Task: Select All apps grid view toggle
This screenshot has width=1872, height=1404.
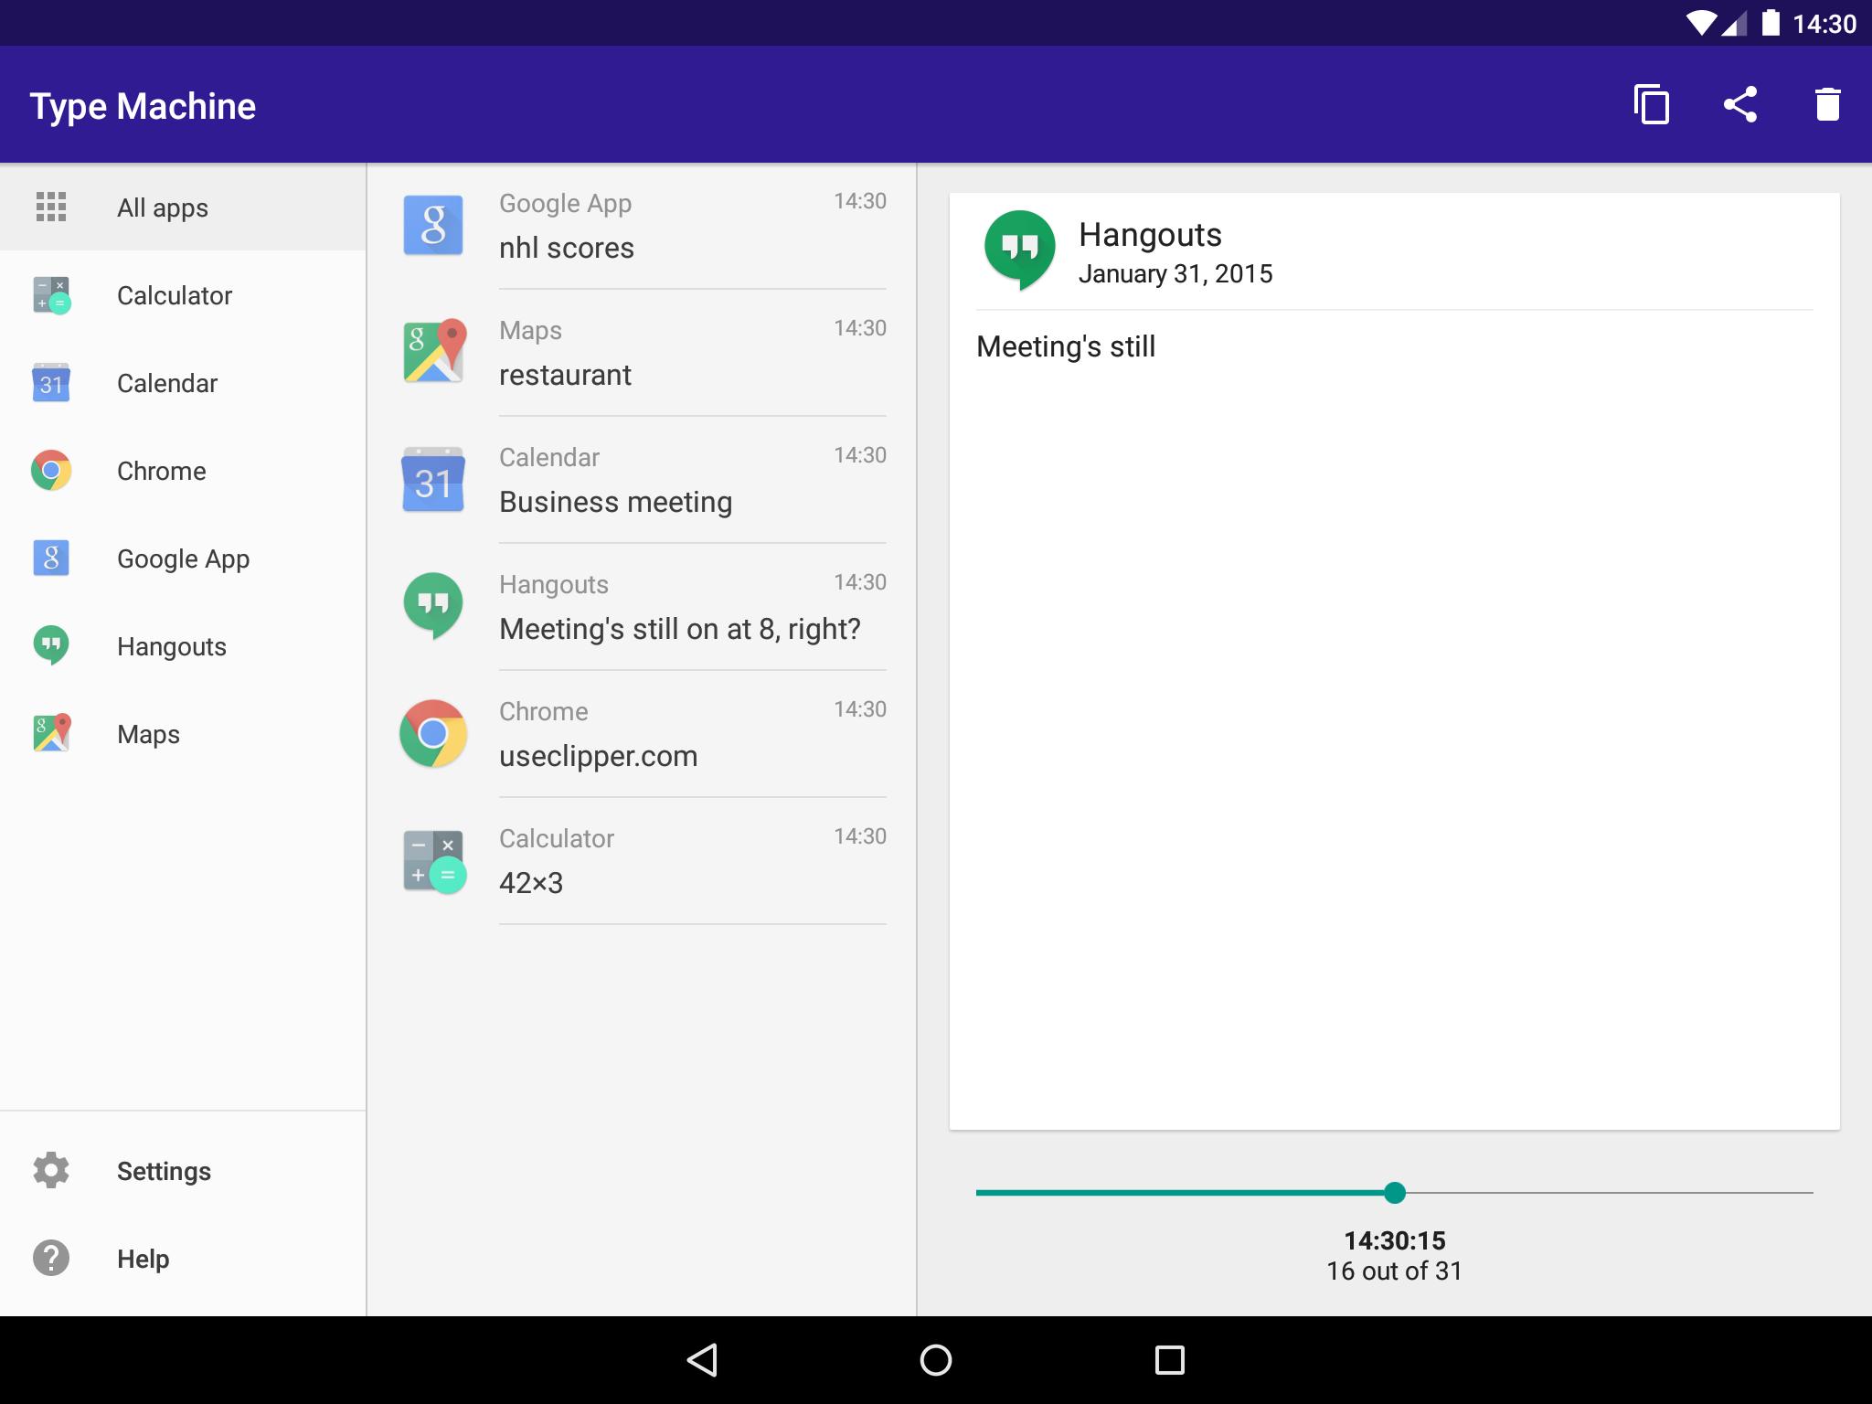Action: (x=51, y=207)
